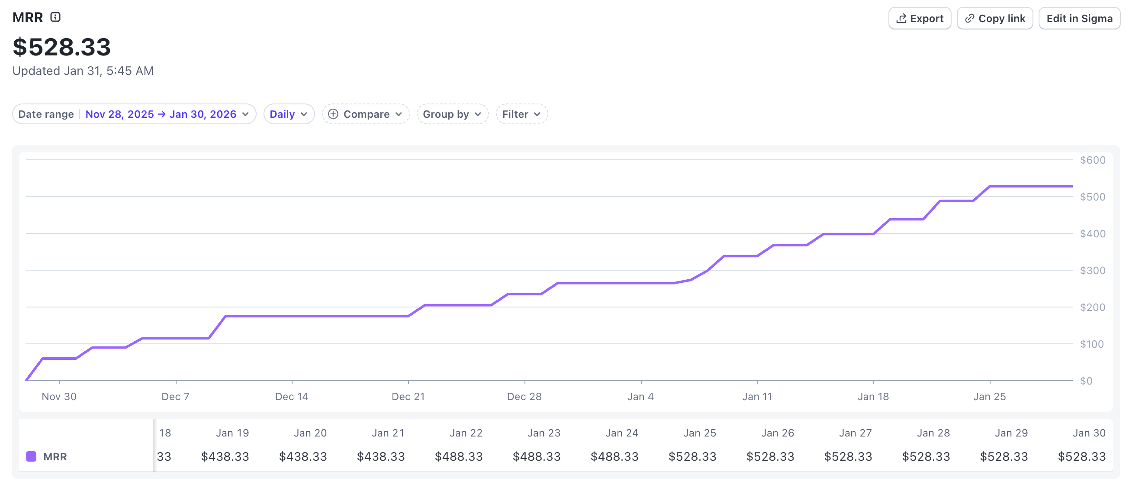Click the arrow between date range values
The image size is (1126, 485).
tap(162, 114)
